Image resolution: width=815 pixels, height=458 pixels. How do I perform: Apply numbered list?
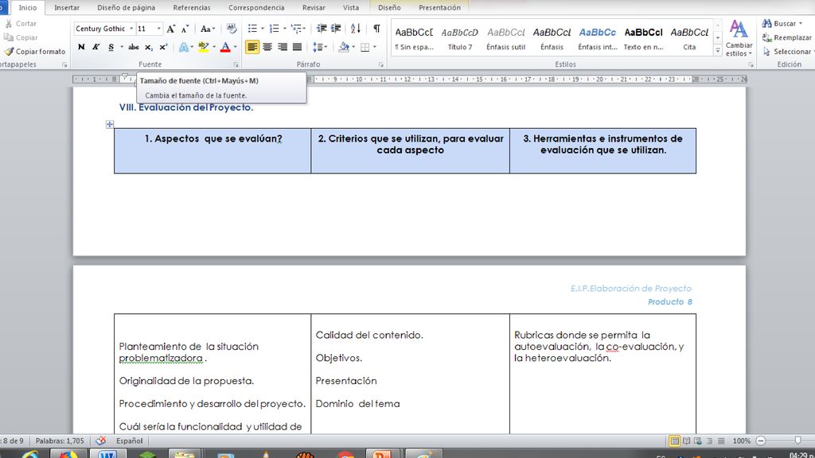[275, 29]
